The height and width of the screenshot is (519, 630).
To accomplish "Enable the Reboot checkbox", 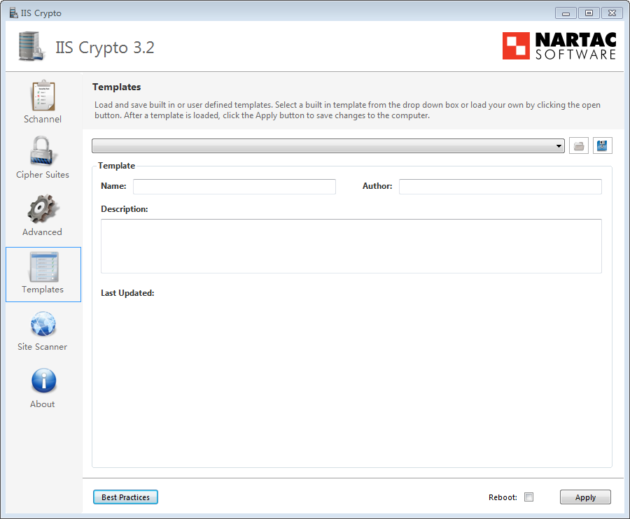I will 529,497.
